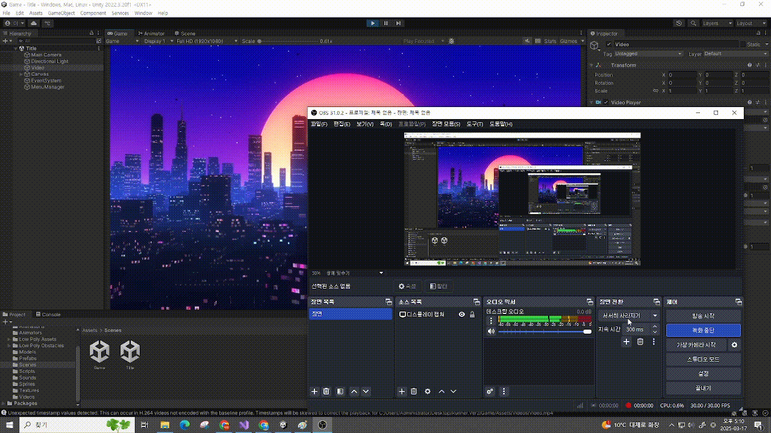771x433 pixels.
Task: Toggle the Video object active checkbox
Action: coord(609,45)
